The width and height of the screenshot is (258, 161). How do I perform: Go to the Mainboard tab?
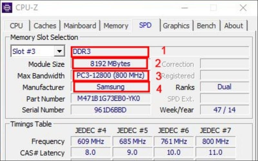pyautogui.click(x=80, y=26)
